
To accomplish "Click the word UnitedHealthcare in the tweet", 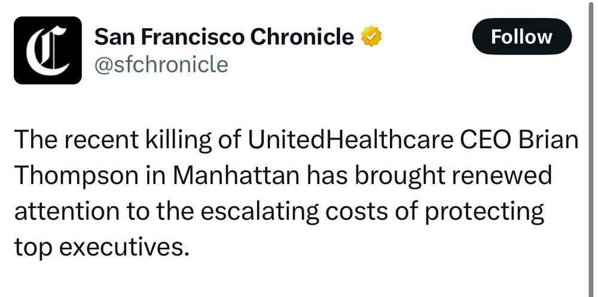I will (351, 140).
